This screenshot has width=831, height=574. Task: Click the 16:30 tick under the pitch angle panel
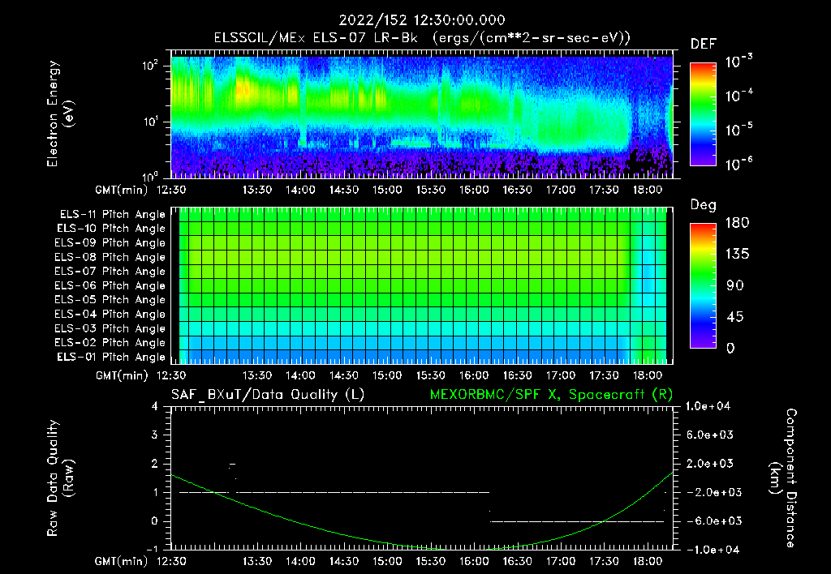coord(517,376)
